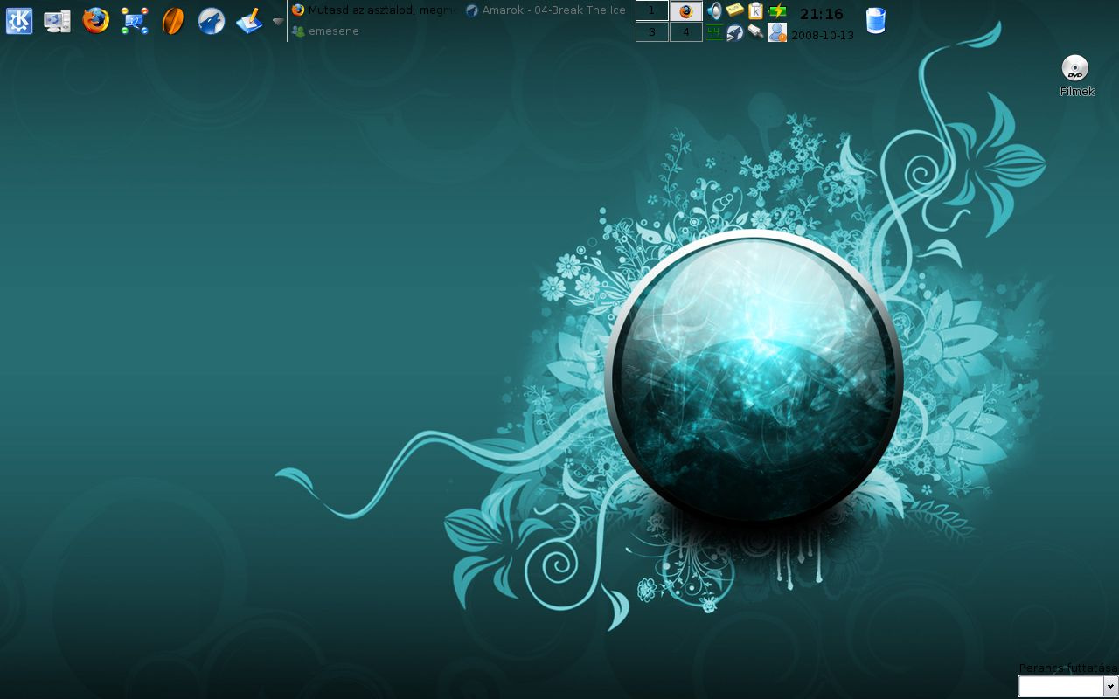Click the run command input field
Viewport: 1119px width, 699px height.
pyautogui.click(x=1061, y=686)
